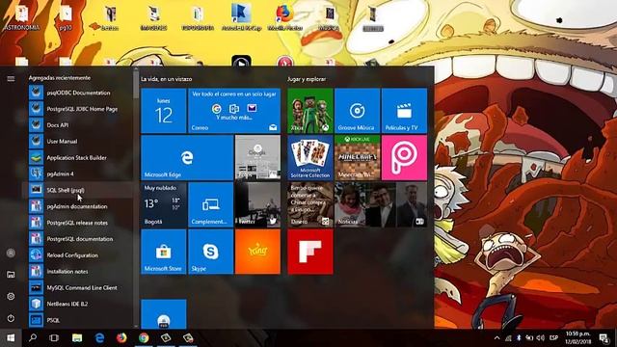
Task: Open pgAdmin documentation
Action: pyautogui.click(x=78, y=206)
